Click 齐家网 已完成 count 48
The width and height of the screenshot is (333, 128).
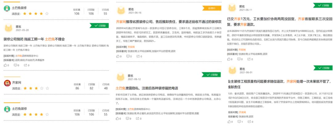coord(106,88)
